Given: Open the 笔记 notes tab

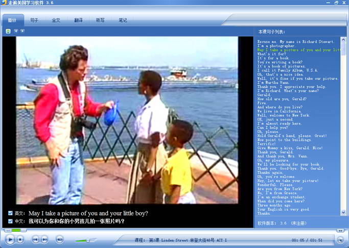Looking at the screenshot, I should (x=123, y=20).
